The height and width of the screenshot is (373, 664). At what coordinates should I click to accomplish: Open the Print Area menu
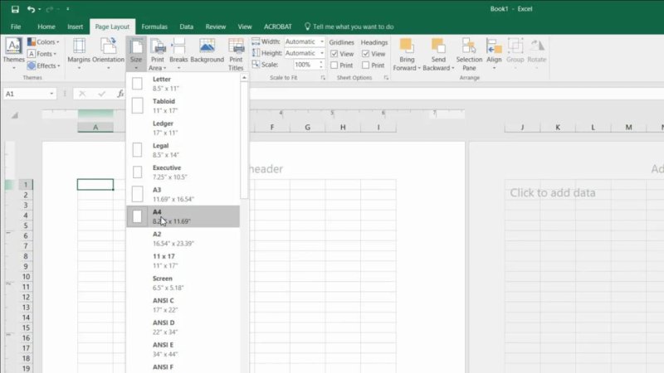click(158, 54)
